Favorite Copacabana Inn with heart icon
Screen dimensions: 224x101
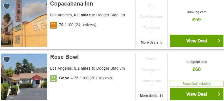tap(7, 6)
